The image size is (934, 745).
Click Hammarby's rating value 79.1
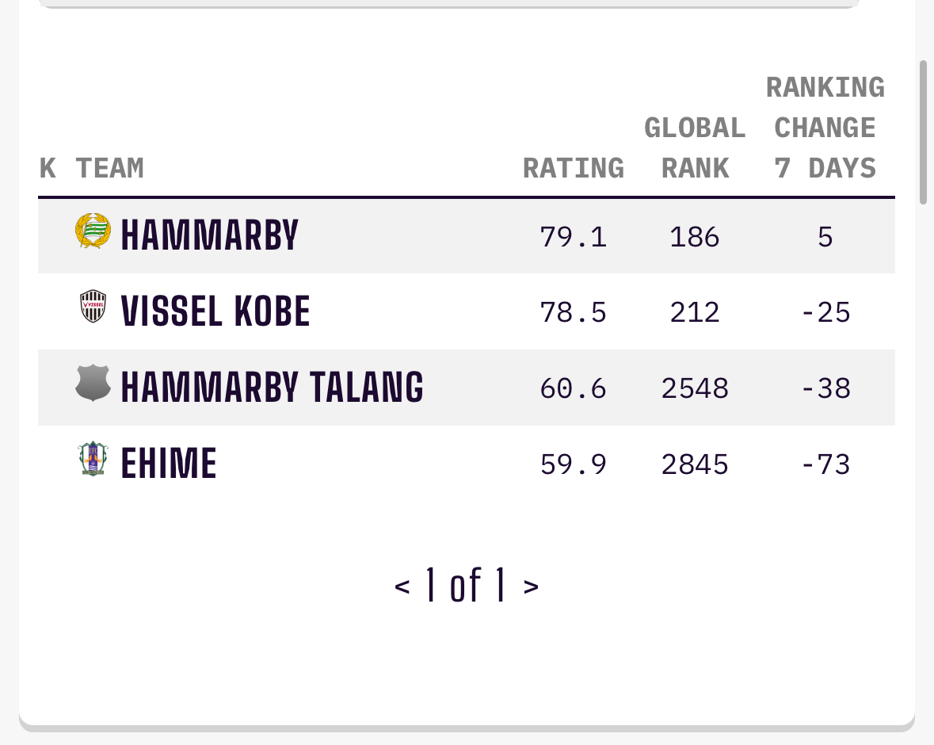573,237
